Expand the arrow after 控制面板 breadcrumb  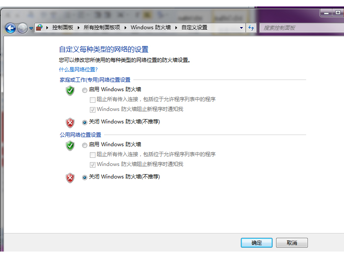pos(79,28)
